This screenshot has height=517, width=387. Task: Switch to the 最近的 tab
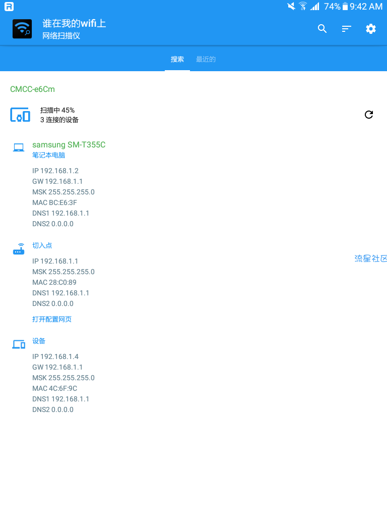(x=206, y=59)
